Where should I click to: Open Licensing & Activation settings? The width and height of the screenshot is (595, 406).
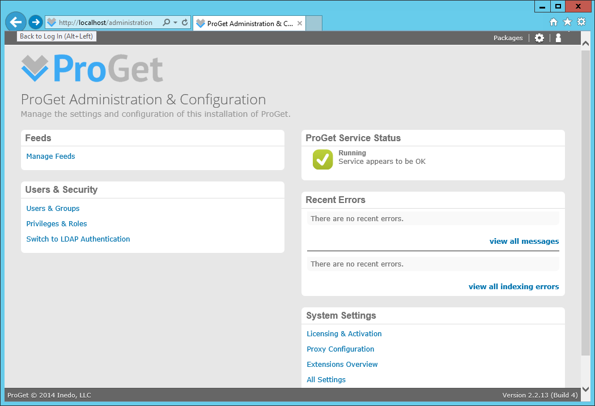(x=344, y=334)
